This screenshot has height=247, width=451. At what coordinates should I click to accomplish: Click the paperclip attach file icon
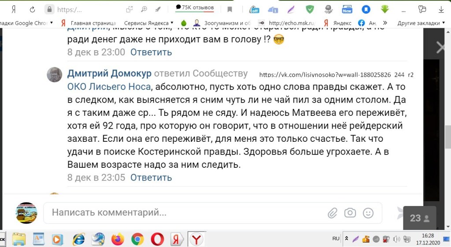(x=332, y=213)
